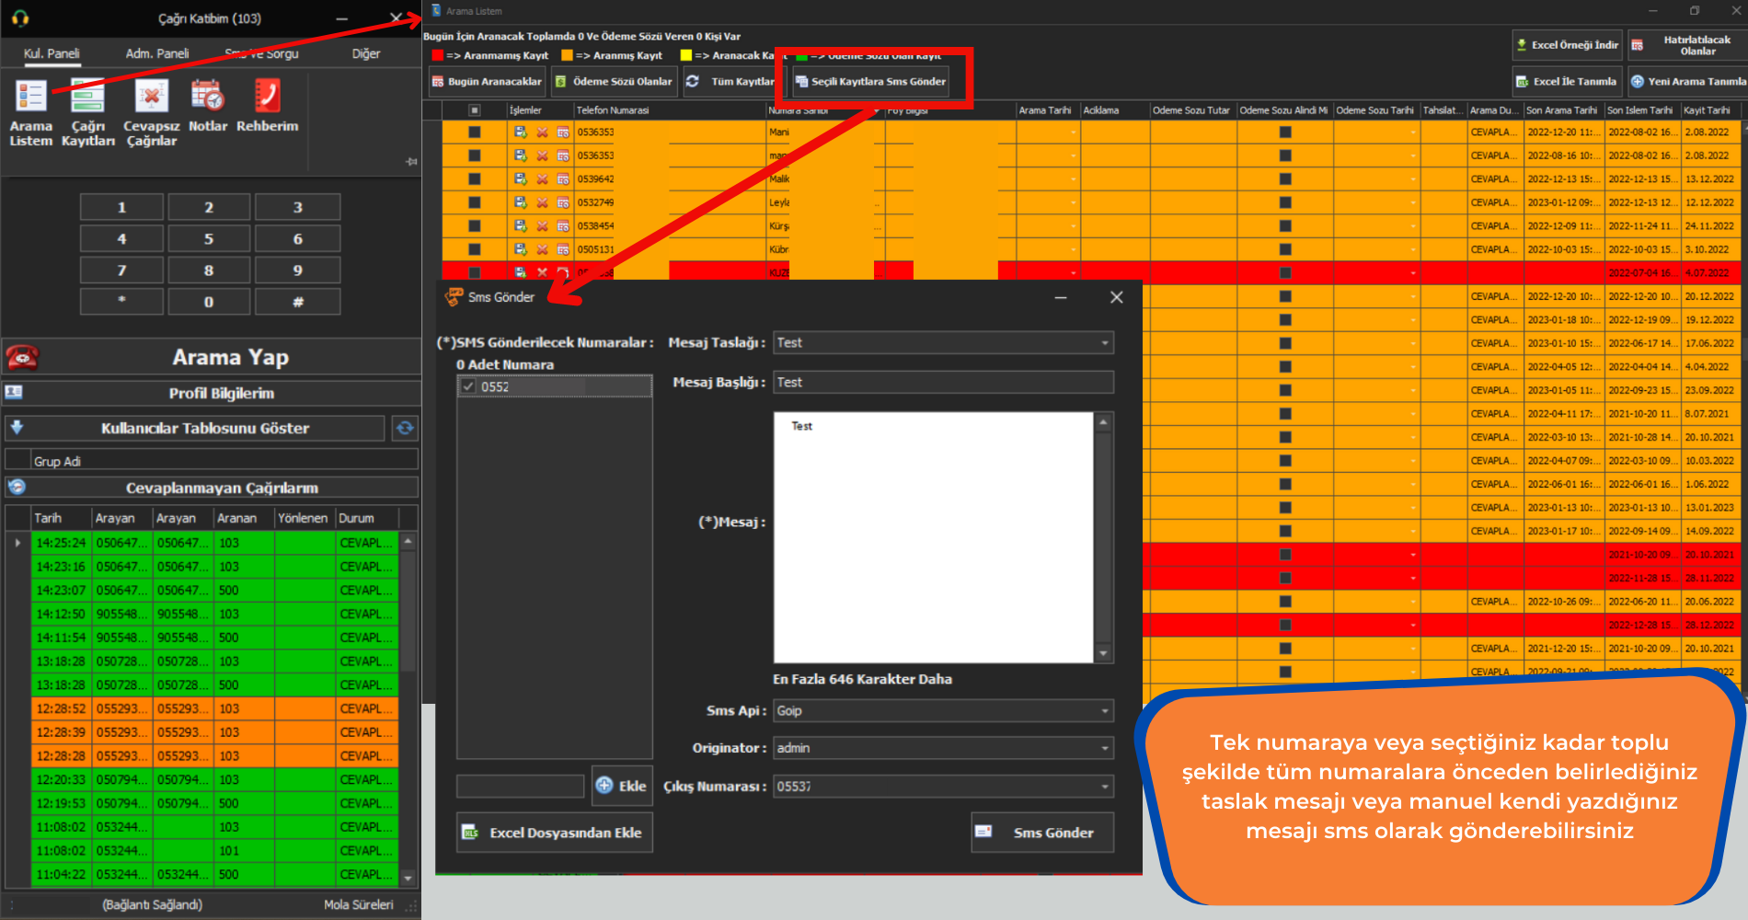Switch to the Adm. Paneli tab
1748x920 pixels.
[x=157, y=53]
